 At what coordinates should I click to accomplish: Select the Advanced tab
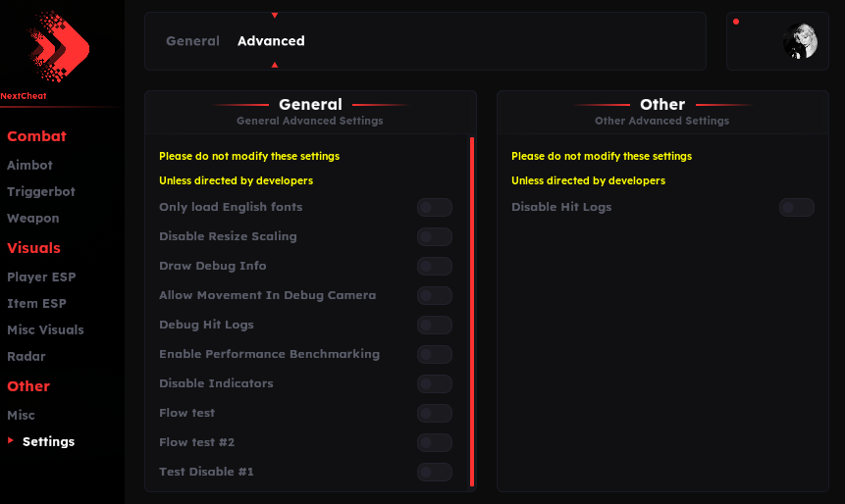coord(271,41)
